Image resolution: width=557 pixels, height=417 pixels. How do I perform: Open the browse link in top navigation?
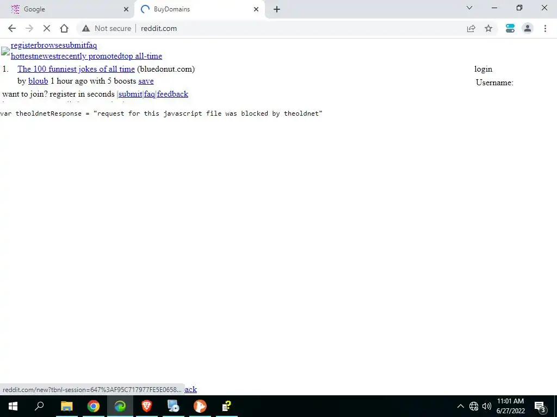pos(49,45)
